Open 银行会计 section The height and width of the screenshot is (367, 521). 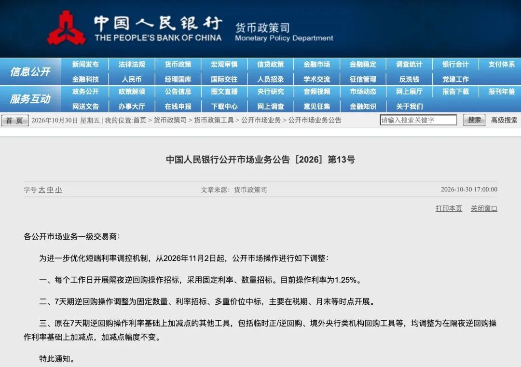[455, 65]
